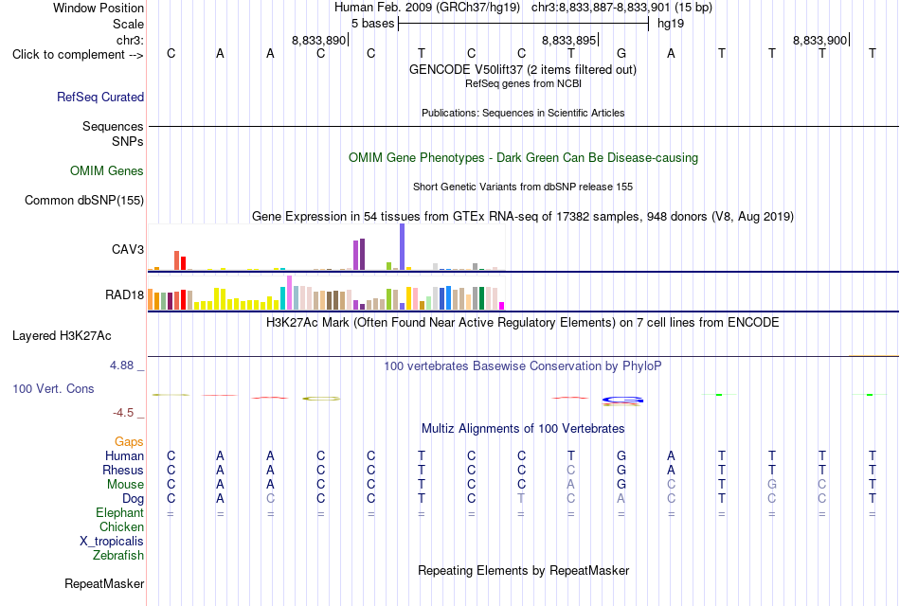The width and height of the screenshot is (900, 606).
Task: Click the Multiz Alignments of 100 Vertebrates title
Action: (x=523, y=429)
